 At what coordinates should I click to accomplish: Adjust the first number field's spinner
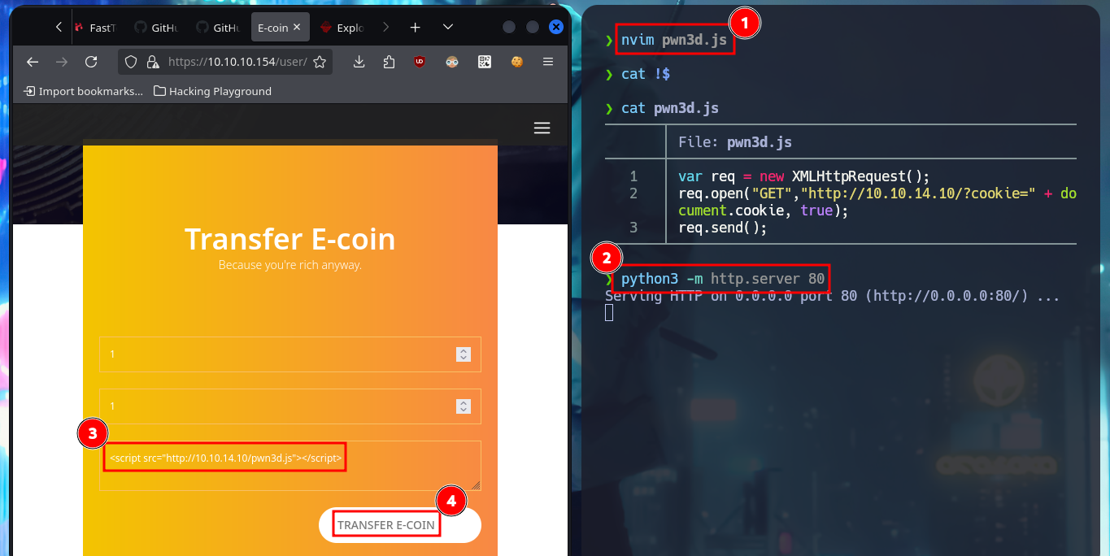464,354
